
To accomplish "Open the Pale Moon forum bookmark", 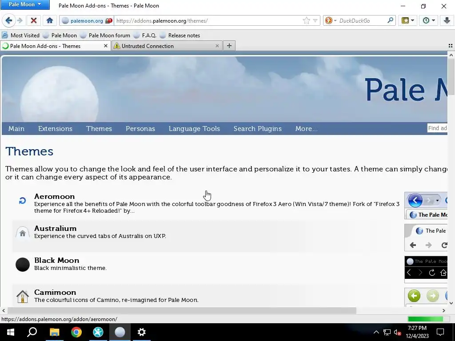I will click(105, 36).
